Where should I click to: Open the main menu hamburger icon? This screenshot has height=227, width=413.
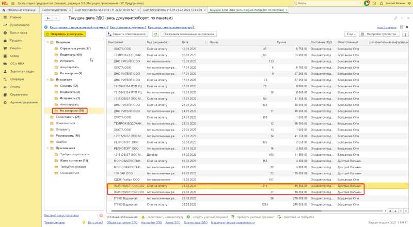click(x=12, y=3)
